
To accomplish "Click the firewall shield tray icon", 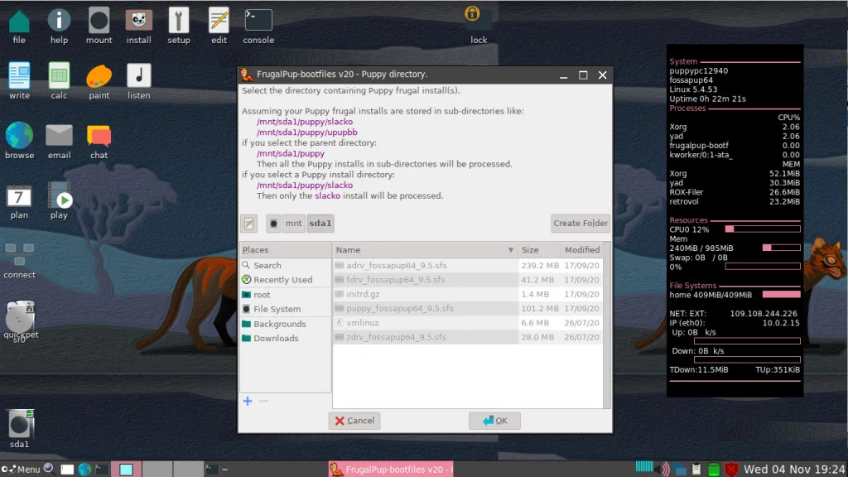I will (731, 470).
